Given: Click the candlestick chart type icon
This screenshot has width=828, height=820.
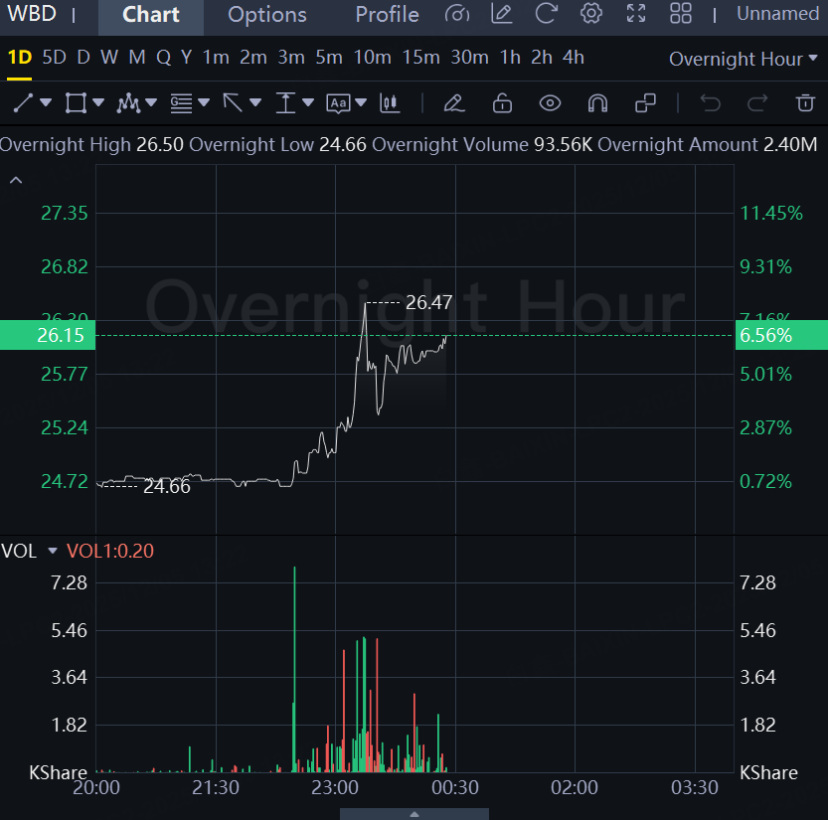Looking at the screenshot, I should click(390, 103).
